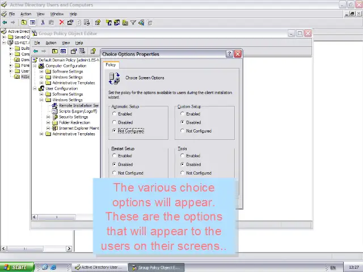The height and width of the screenshot is (272, 363).
Task: Open Properties icon in Group Policy Editor toolbar
Action: tap(74, 51)
